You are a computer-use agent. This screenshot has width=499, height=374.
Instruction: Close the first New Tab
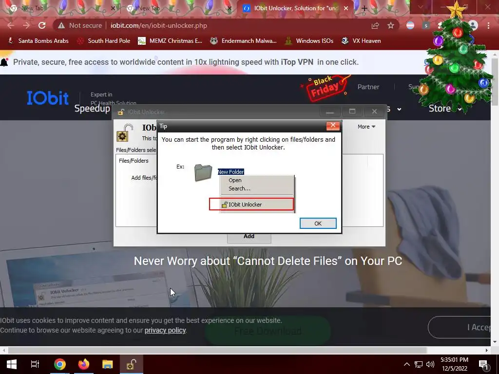pyautogui.click(x=113, y=8)
